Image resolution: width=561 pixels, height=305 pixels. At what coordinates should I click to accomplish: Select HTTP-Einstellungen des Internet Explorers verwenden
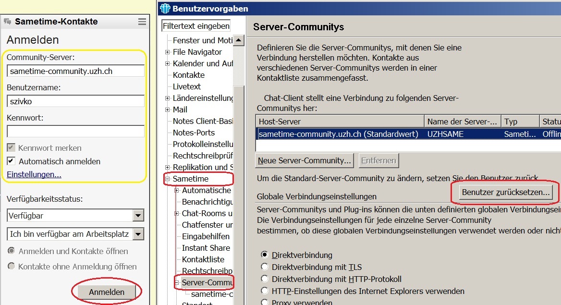(x=264, y=291)
